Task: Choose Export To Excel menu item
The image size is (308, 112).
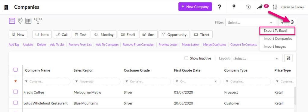Action: tap(277, 31)
